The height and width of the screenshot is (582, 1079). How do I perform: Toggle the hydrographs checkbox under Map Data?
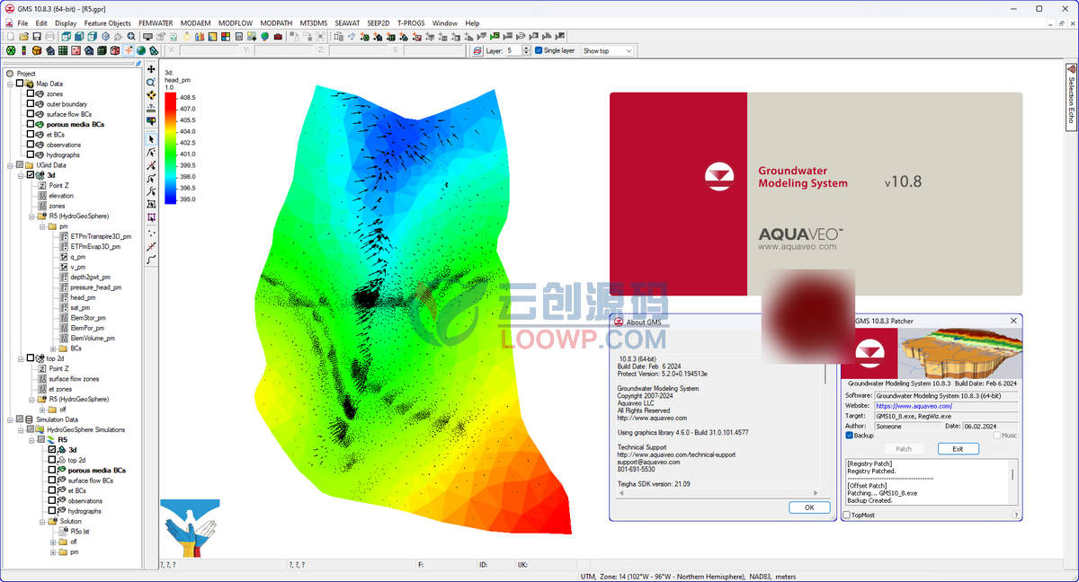(31, 154)
